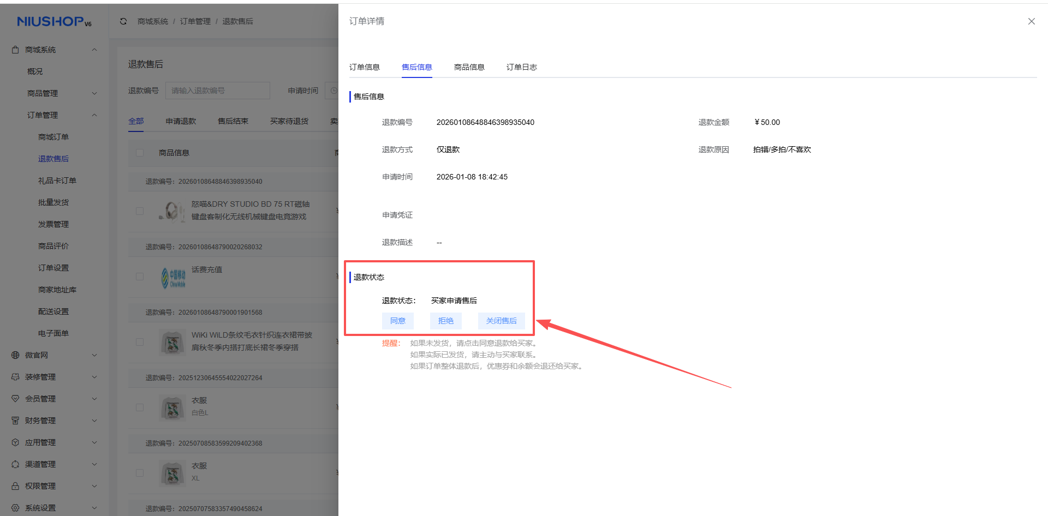Expand the 应用管理 menu chevron

pyautogui.click(x=94, y=442)
